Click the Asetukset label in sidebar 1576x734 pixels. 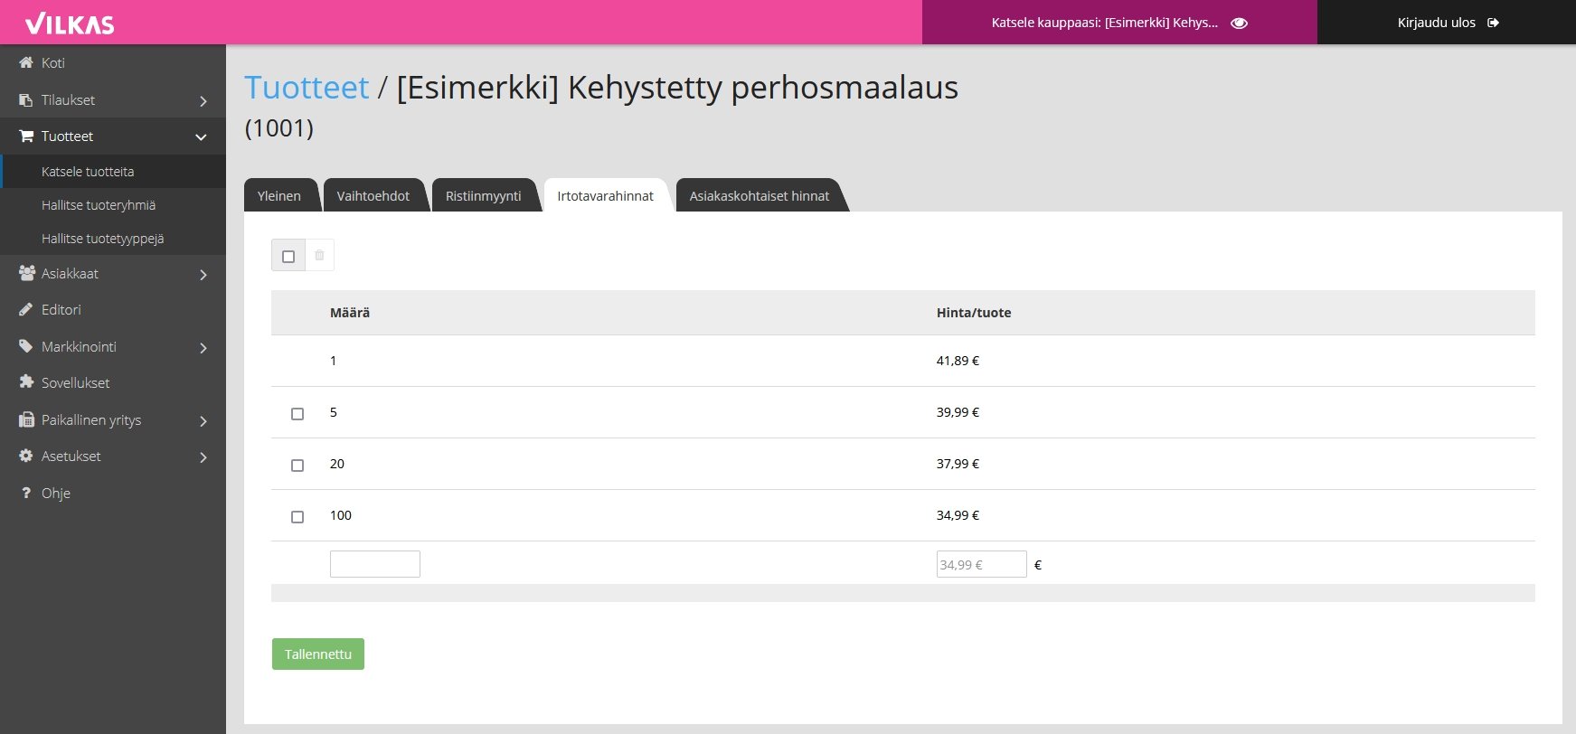[71, 456]
